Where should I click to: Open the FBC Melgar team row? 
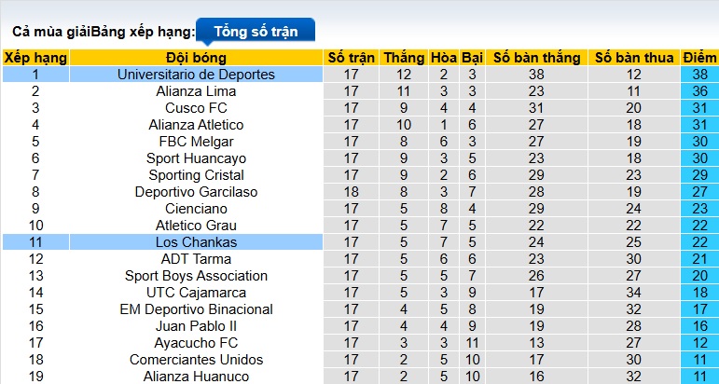tap(196, 142)
